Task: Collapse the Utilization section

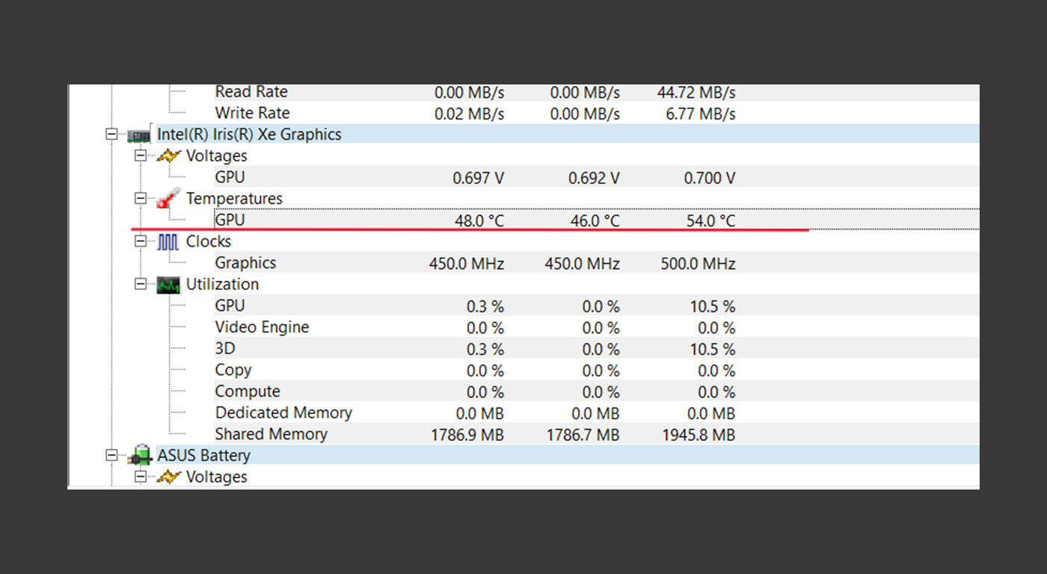Action: pyautogui.click(x=140, y=285)
